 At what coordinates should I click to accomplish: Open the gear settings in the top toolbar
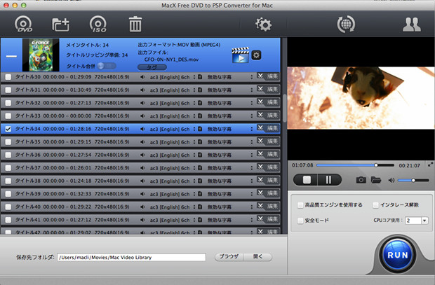coord(263,25)
